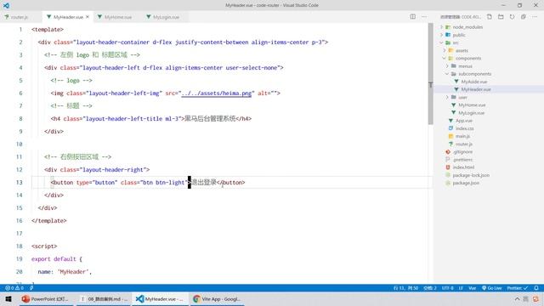Follow the ../../assets/heima.png link

pyautogui.click(x=217, y=93)
